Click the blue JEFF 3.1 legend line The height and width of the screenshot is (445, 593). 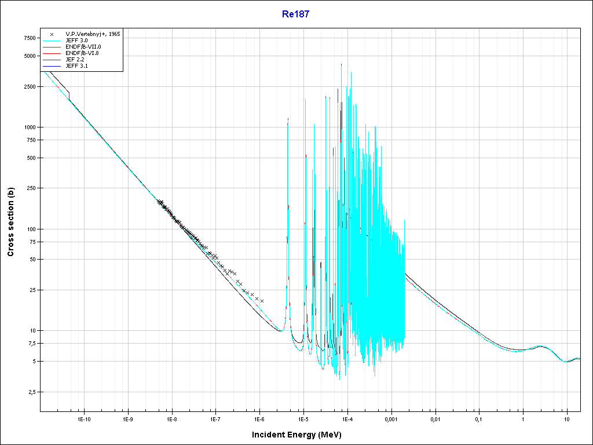coord(52,66)
